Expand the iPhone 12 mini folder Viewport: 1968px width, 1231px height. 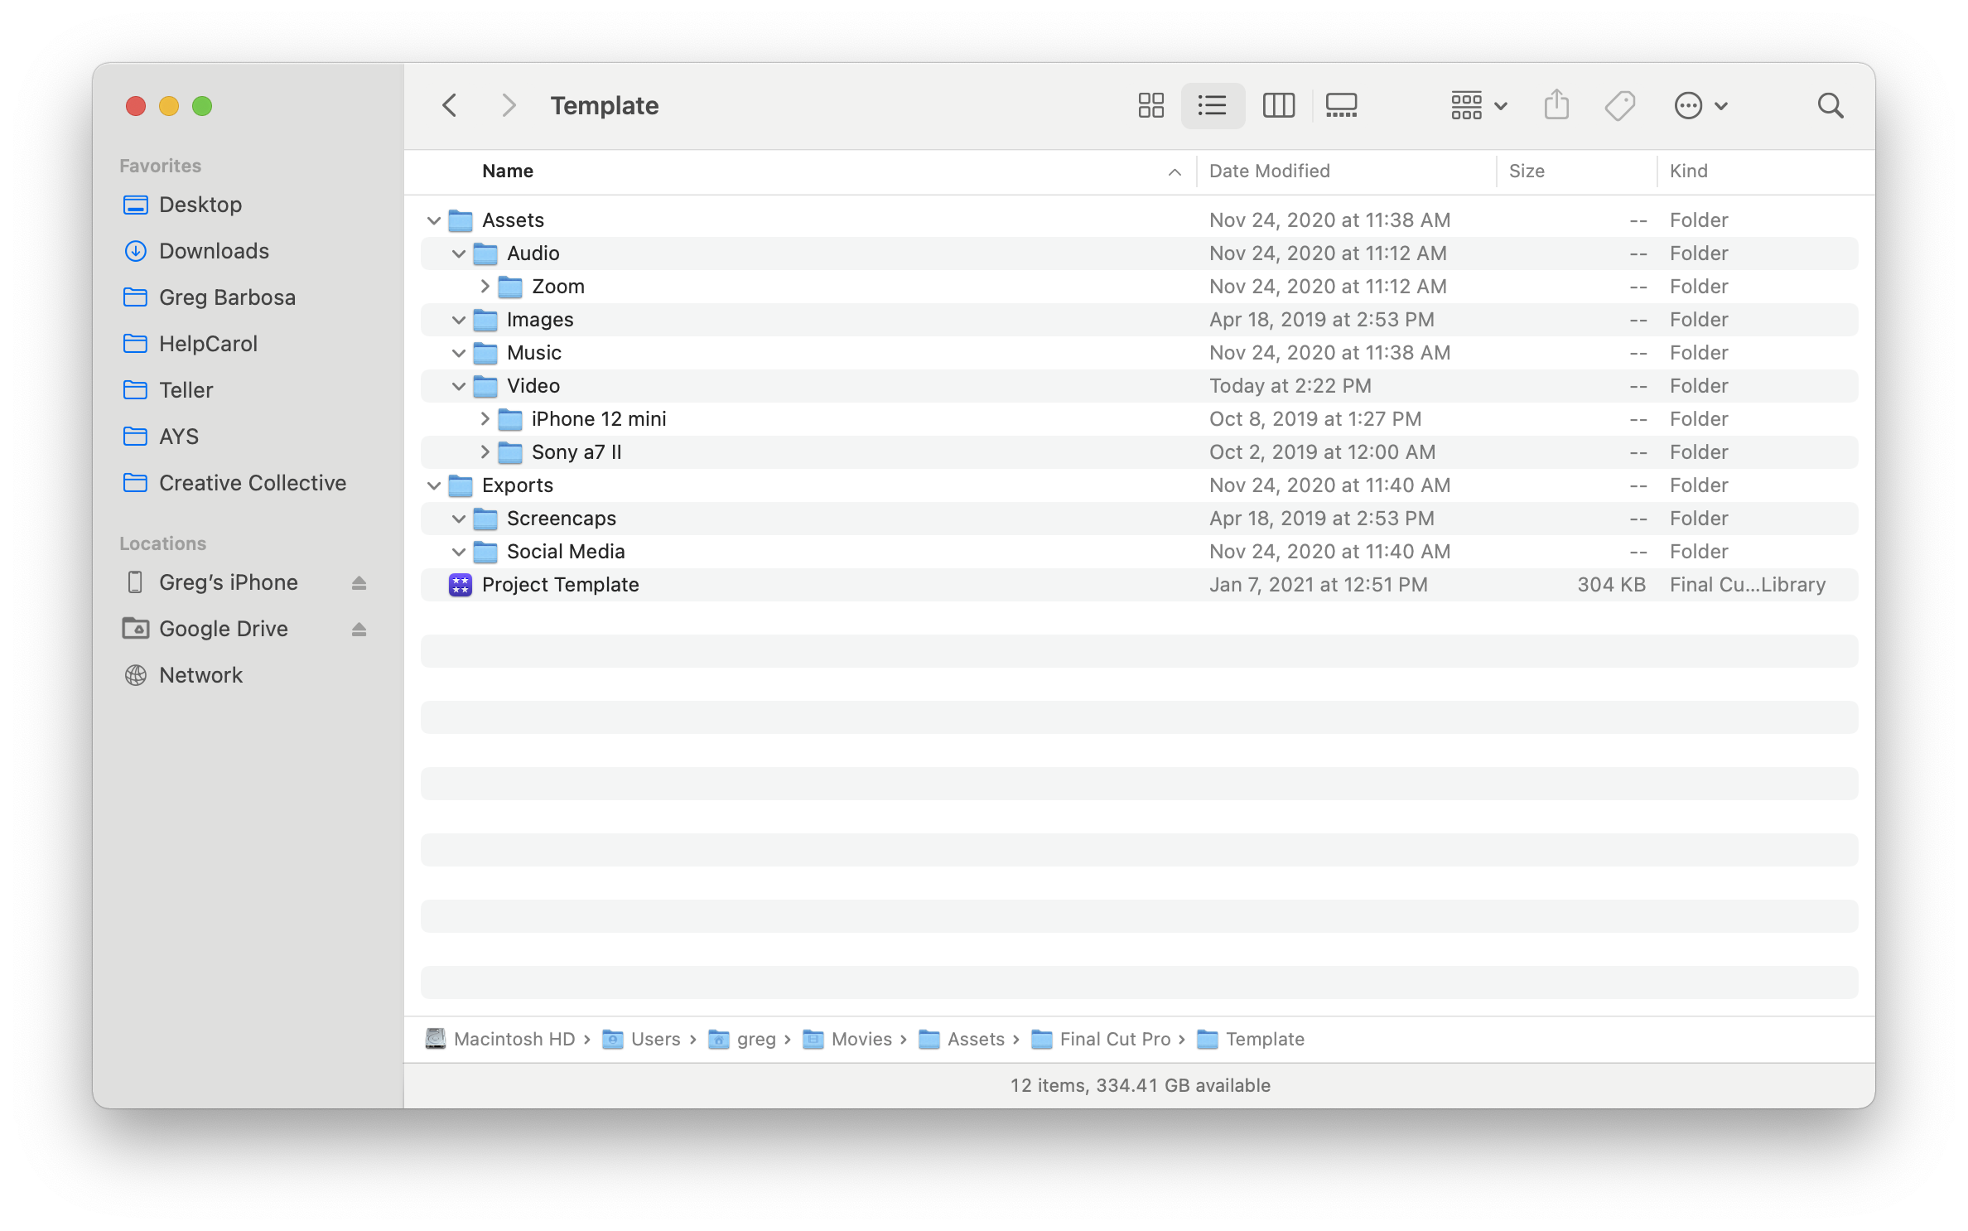485,419
